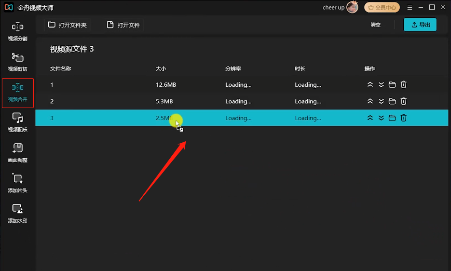Click the cheer up user avatar
The image size is (451, 271).
pos(352,7)
